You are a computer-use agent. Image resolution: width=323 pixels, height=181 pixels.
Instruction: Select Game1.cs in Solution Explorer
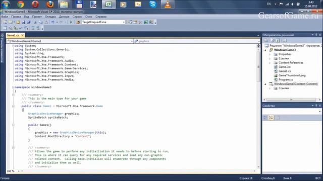[285, 71]
